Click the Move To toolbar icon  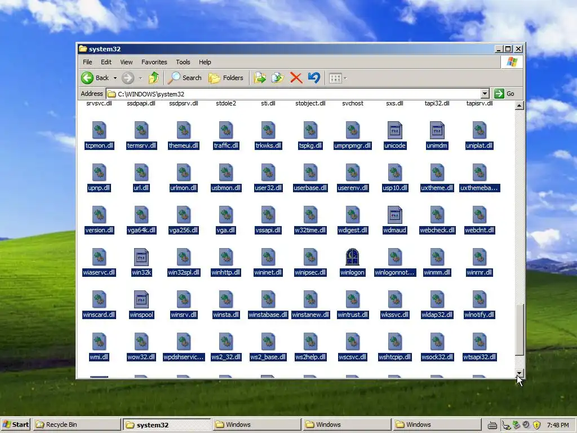point(260,78)
